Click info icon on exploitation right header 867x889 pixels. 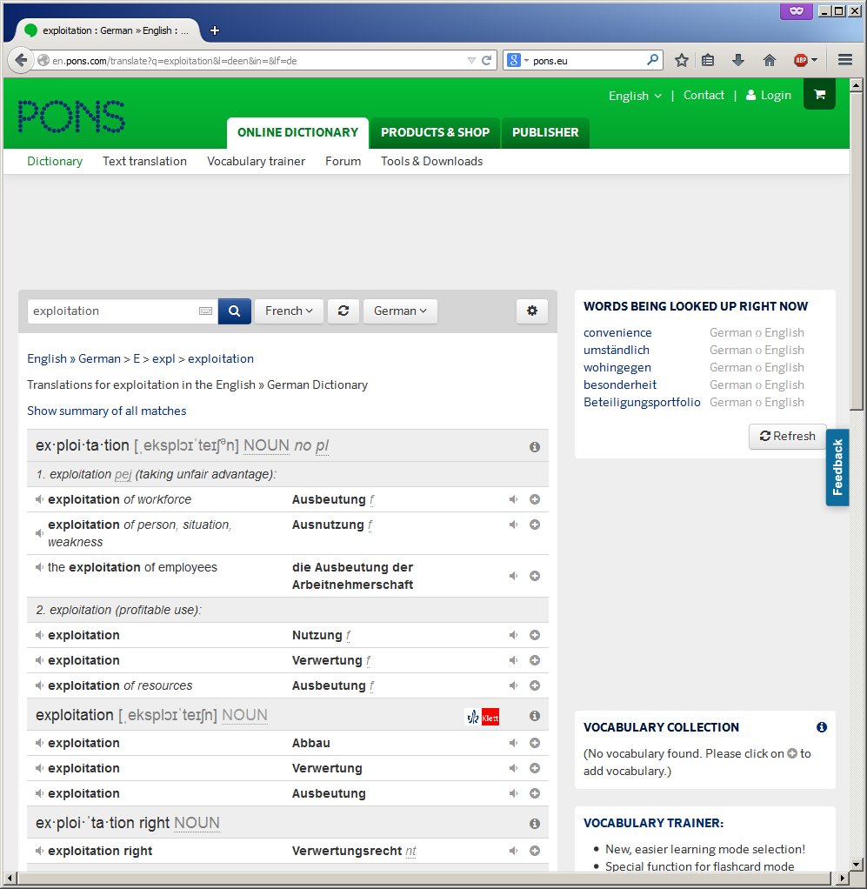(x=534, y=824)
